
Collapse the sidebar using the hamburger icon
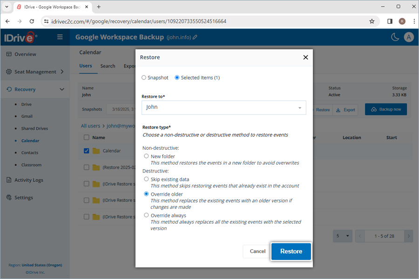[60, 37]
